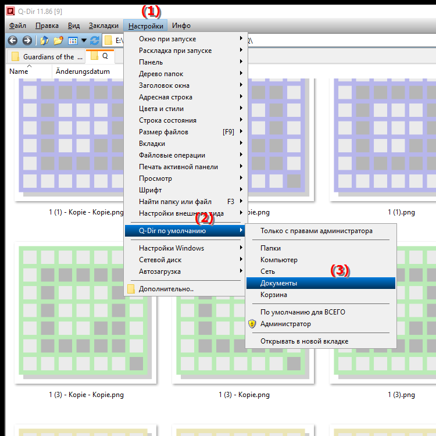The width and height of the screenshot is (436, 436).
Task: Open Сетевой диск submenu
Action: pos(185,260)
